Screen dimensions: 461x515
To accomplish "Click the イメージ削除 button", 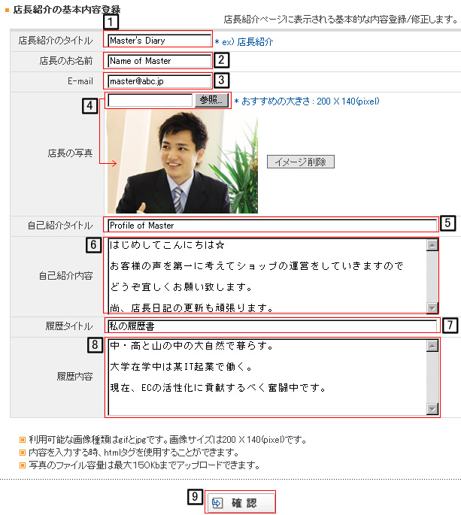I will click(x=301, y=162).
